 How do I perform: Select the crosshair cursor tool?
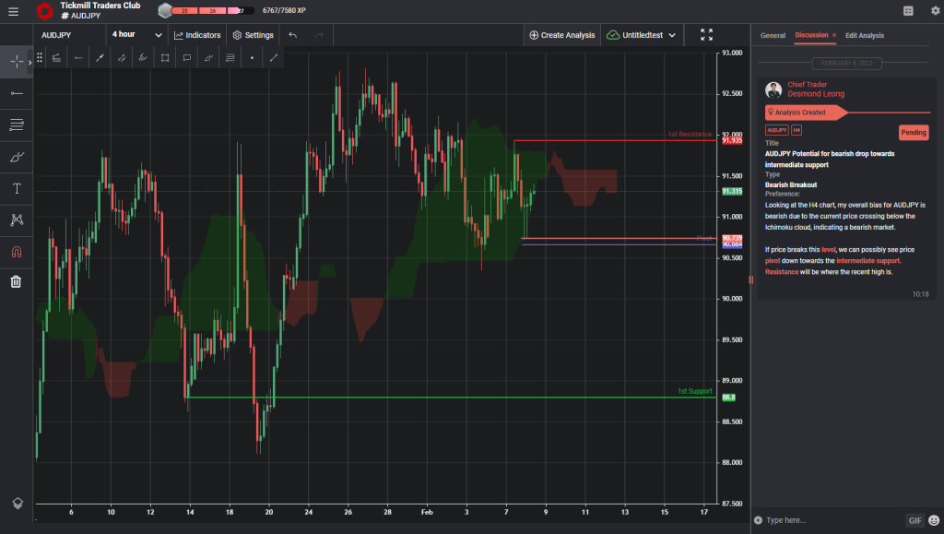click(15, 62)
